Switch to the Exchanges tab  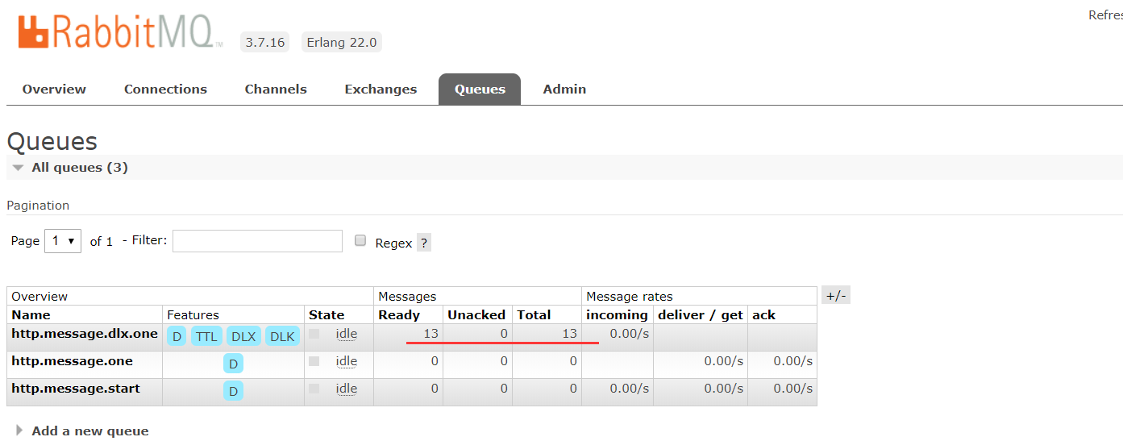coord(381,89)
